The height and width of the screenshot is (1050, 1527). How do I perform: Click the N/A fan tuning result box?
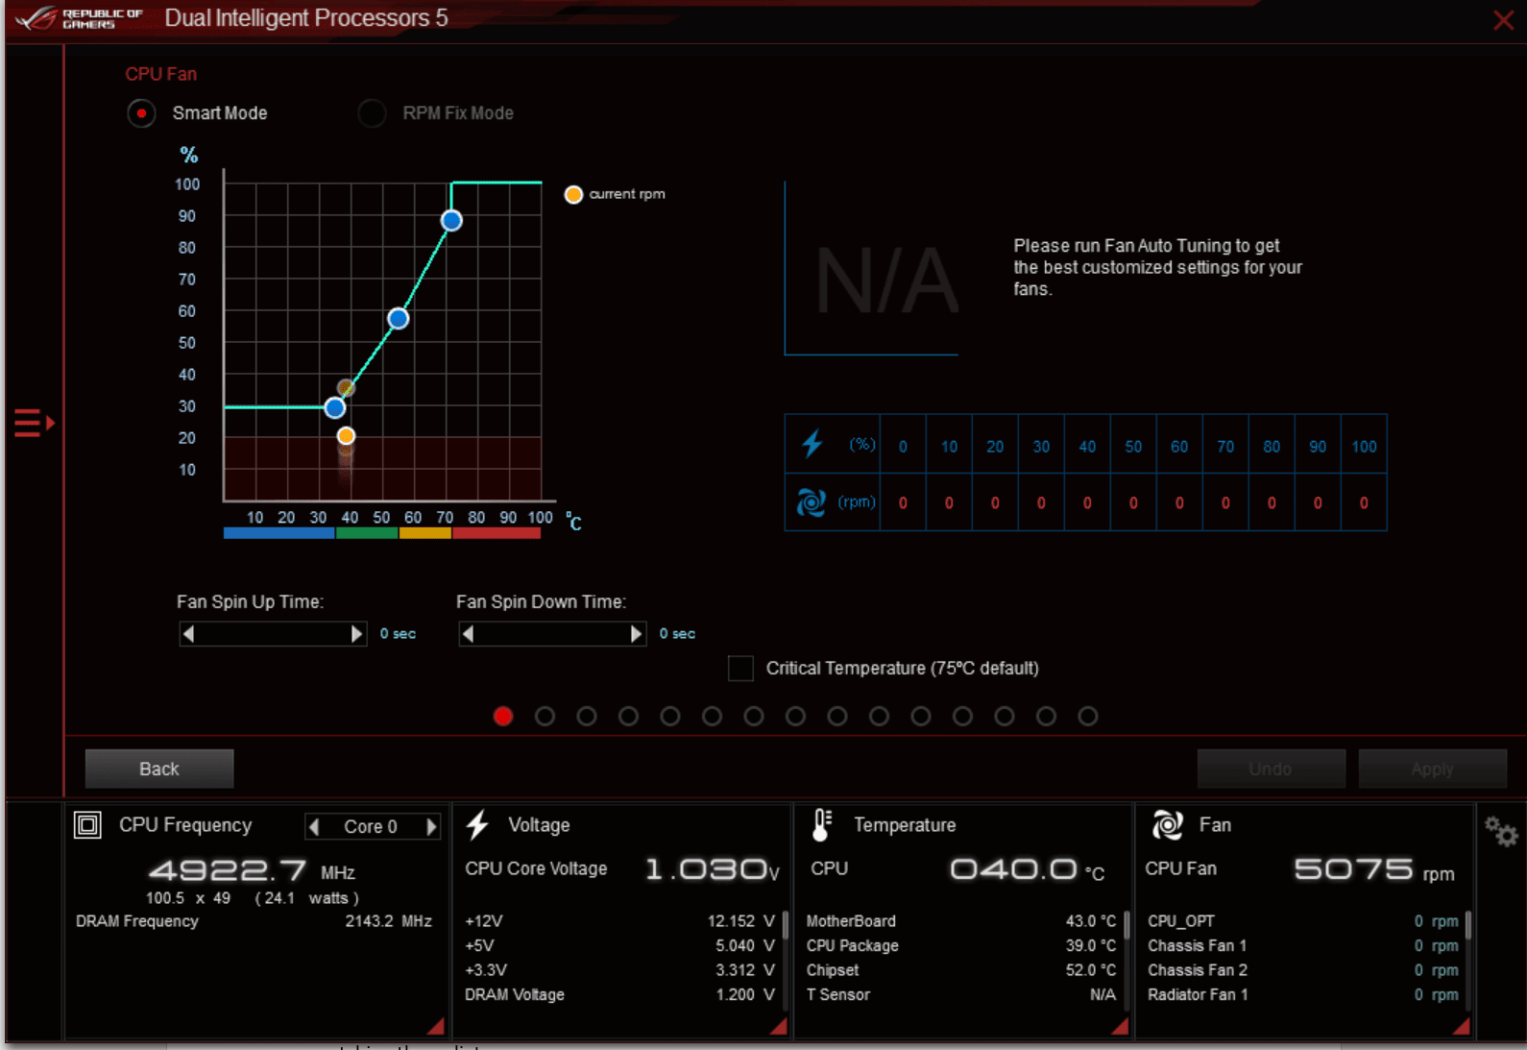coord(872,269)
